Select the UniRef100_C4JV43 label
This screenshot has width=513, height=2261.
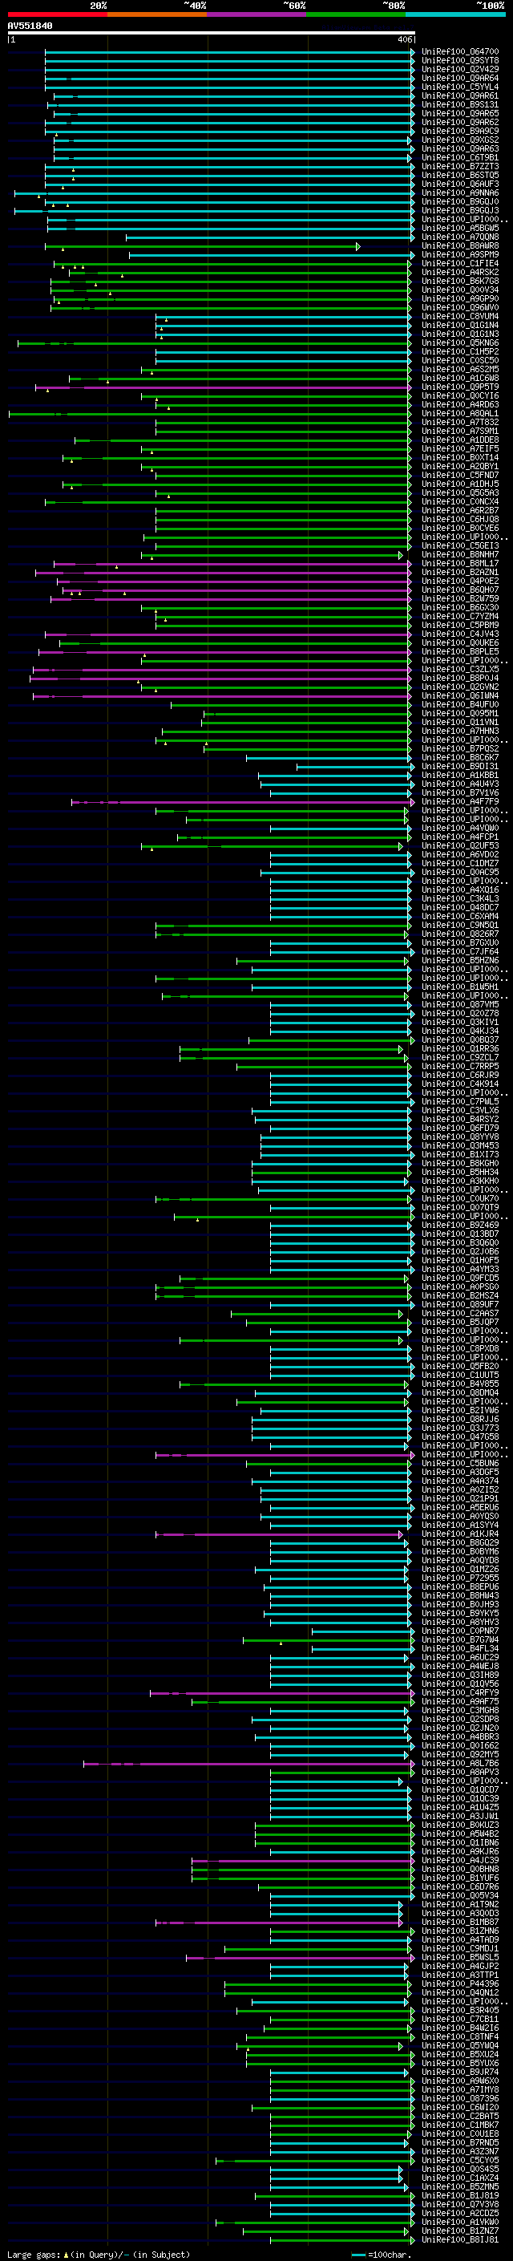(x=459, y=634)
